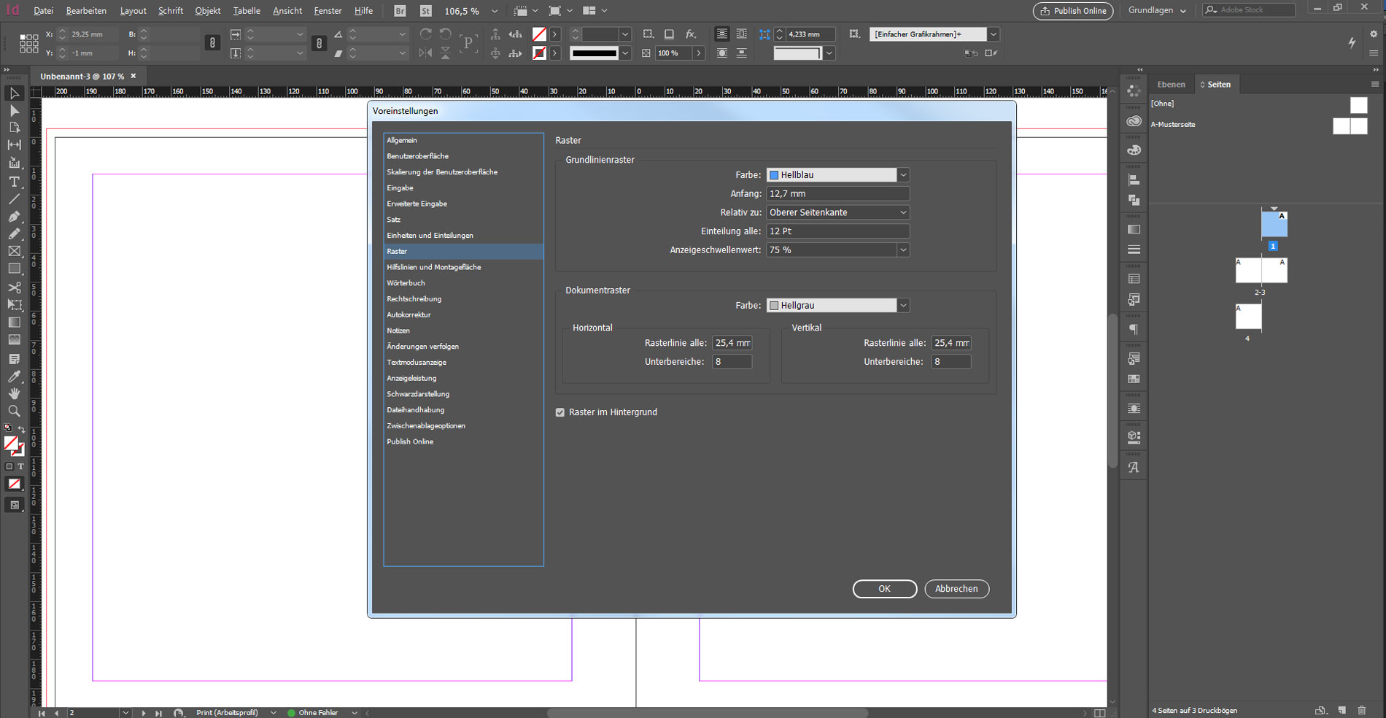Screen dimensions: 1386x718
Task: Click the effects fx icon
Action: (690, 34)
